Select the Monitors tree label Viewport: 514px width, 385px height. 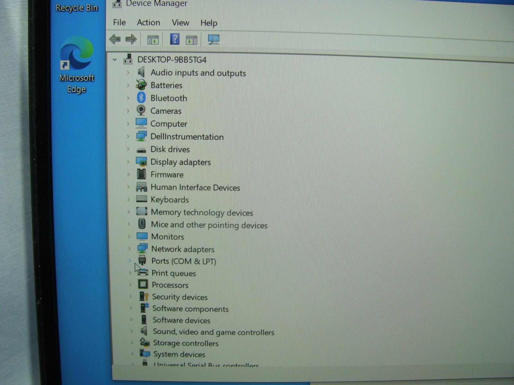tap(168, 237)
